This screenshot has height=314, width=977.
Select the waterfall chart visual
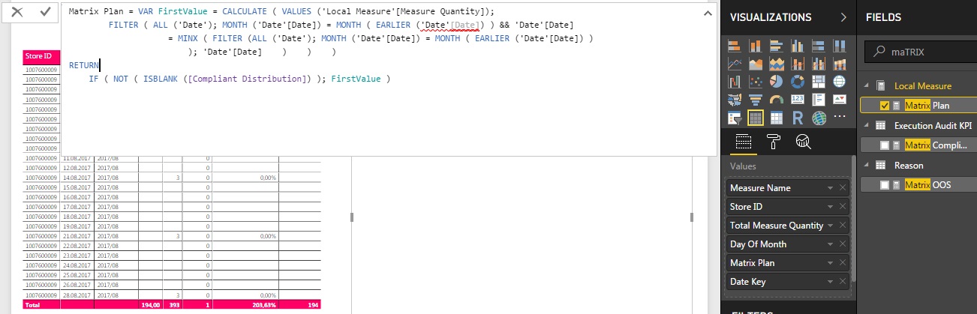735,82
